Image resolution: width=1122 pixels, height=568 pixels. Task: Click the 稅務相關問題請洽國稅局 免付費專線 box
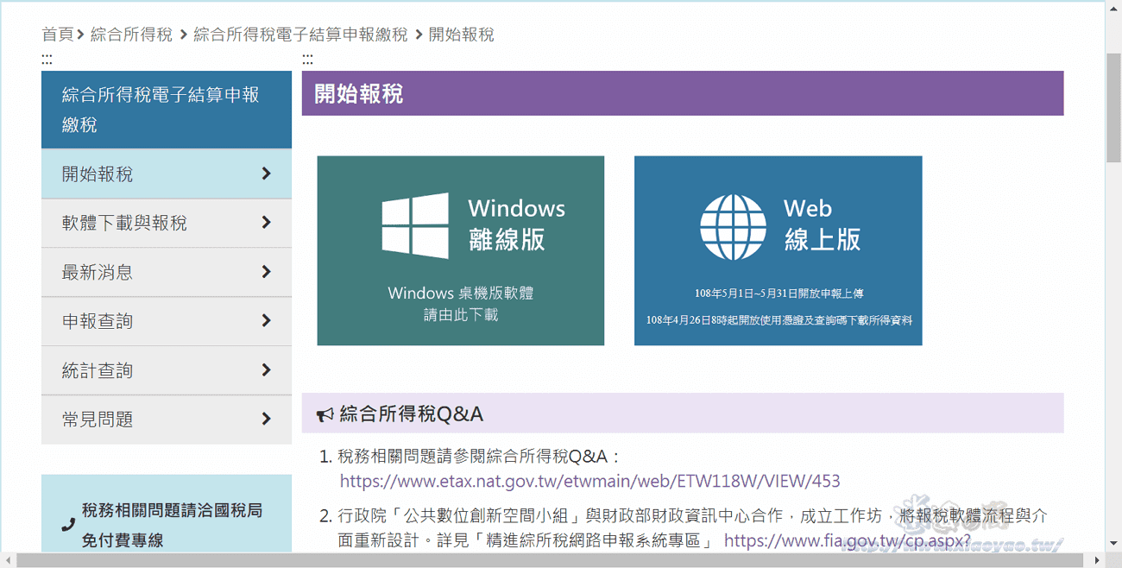point(167,514)
